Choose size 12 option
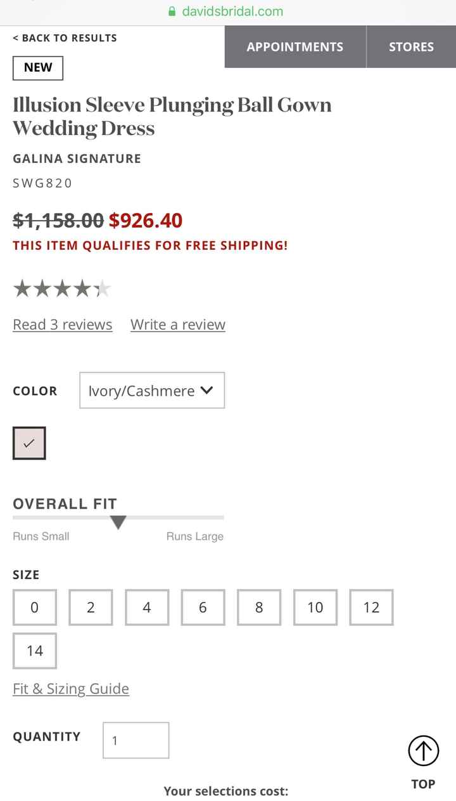This screenshot has height=801, width=456. [371, 608]
